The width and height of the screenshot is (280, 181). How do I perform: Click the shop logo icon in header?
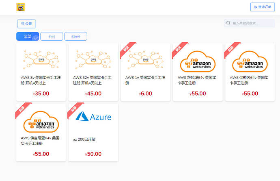click(21, 7)
